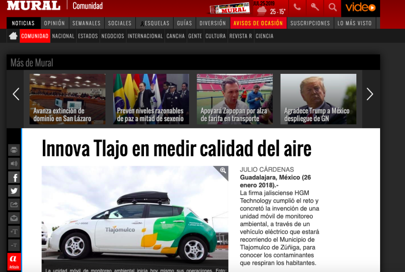Select the CULTURA section tab
Image resolution: width=405 pixels, height=272 pixels.
tap(216, 36)
